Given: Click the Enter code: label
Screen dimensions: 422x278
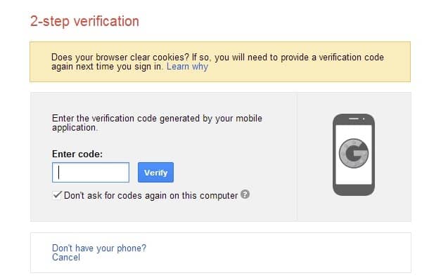Looking at the screenshot, I should (77, 154).
